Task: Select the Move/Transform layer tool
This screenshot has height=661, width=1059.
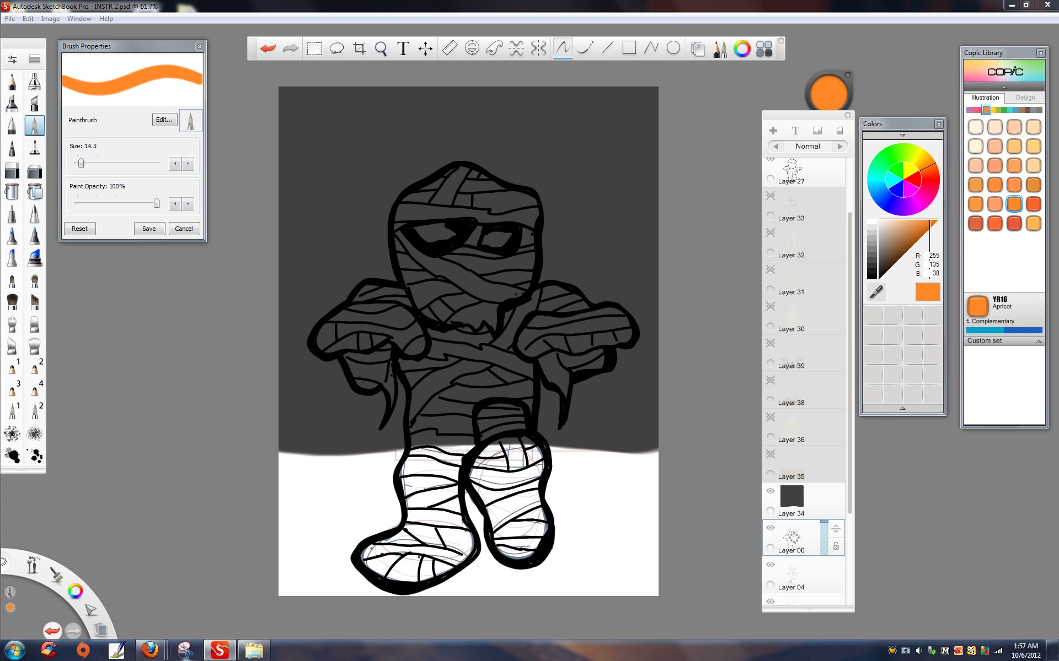Action: [425, 48]
